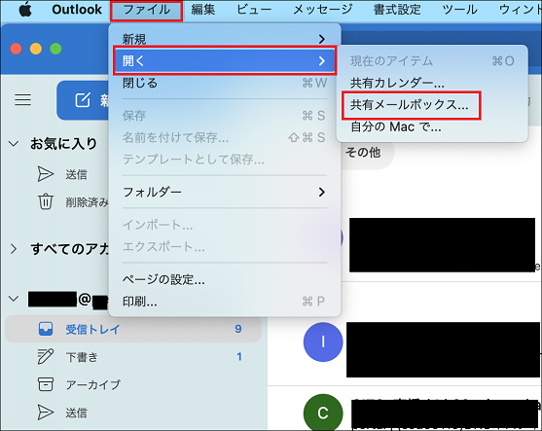Collapse the お気に入り section
Image resolution: width=542 pixels, height=431 pixels.
click(14, 143)
